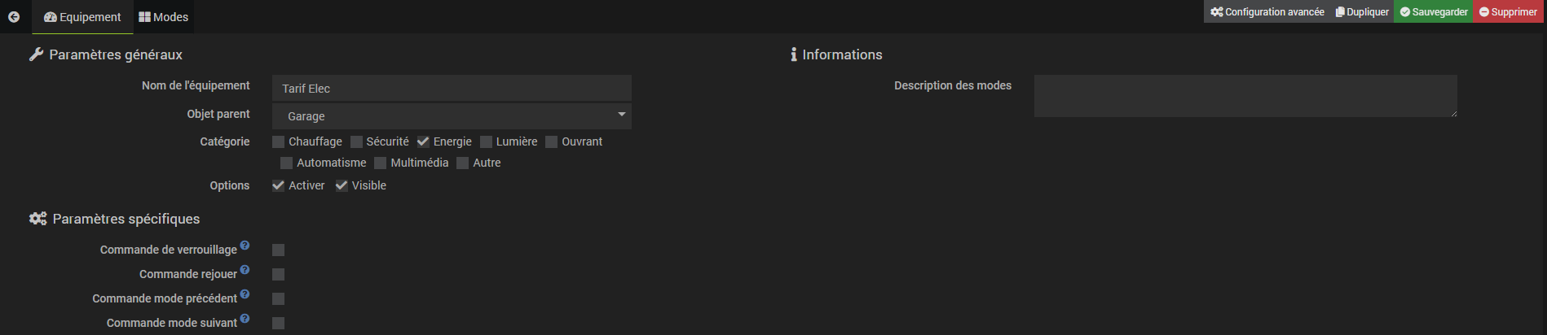The image size is (1547, 335).
Task: Toggle the Visible option checkbox
Action: pyautogui.click(x=342, y=186)
